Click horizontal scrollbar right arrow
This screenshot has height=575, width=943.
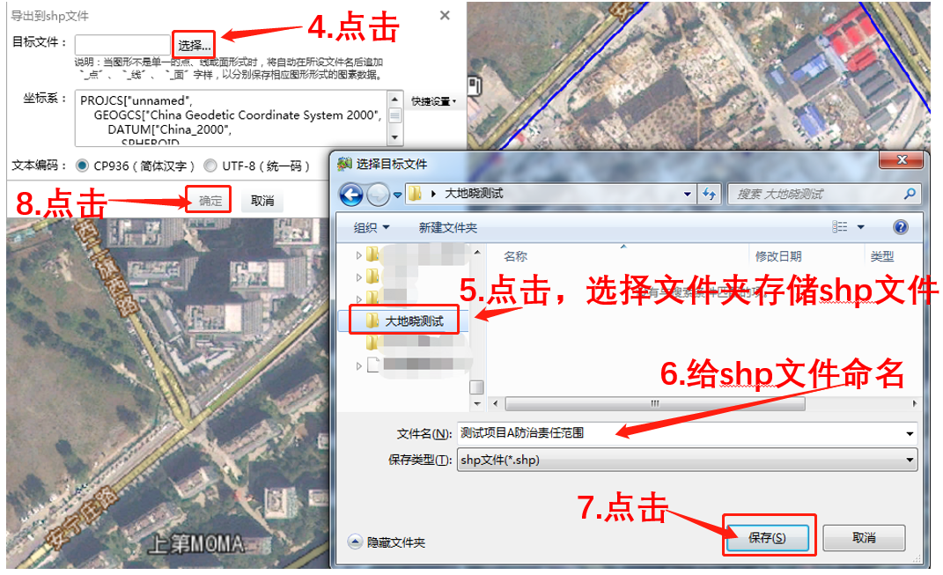point(914,403)
